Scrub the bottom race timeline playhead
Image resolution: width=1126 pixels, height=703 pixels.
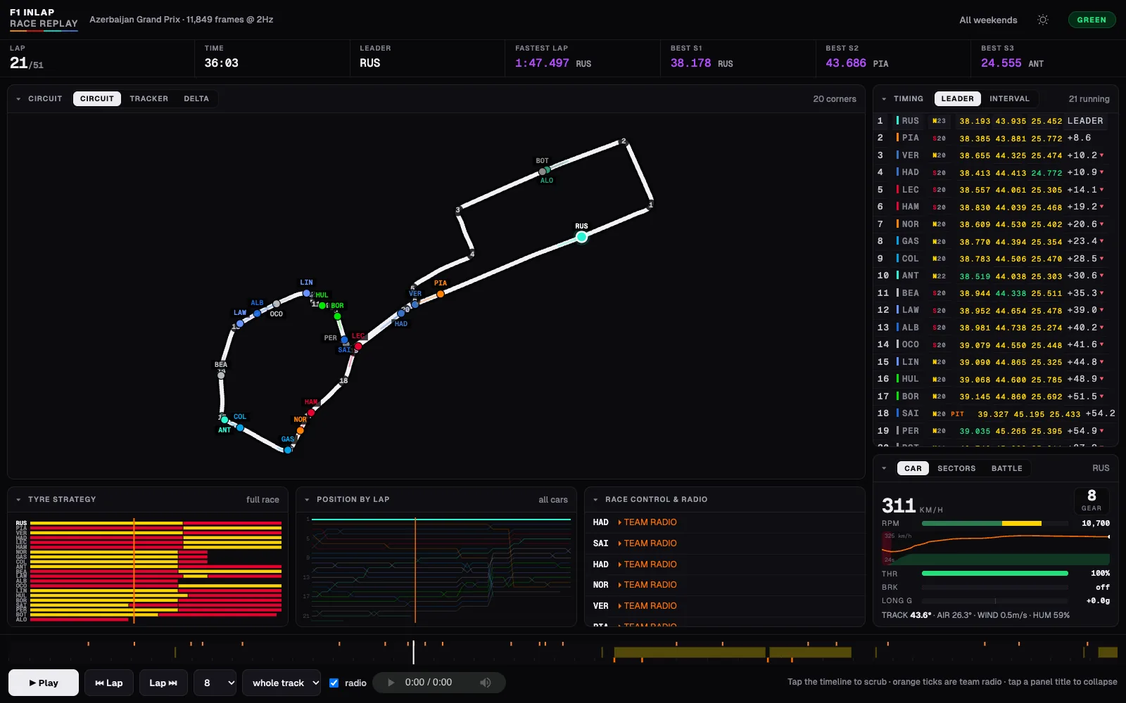[x=413, y=652]
